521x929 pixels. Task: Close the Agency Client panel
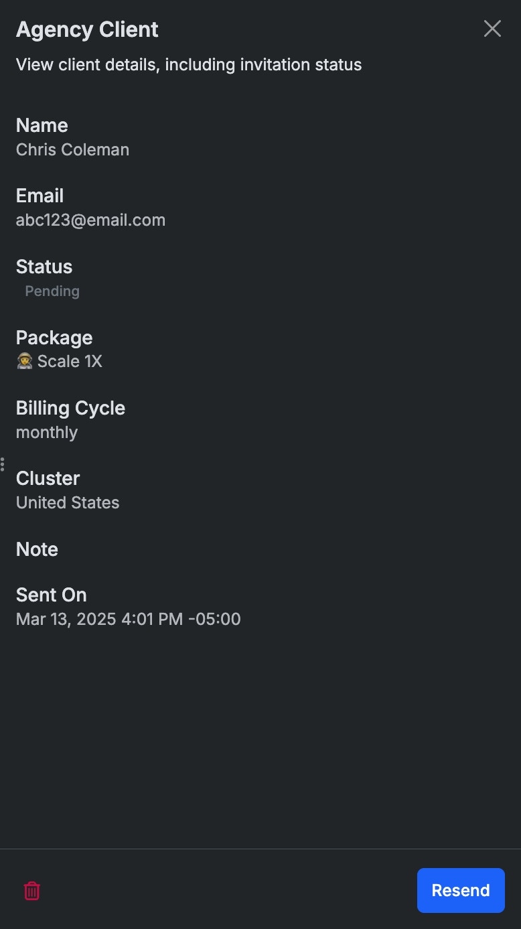pyautogui.click(x=492, y=28)
